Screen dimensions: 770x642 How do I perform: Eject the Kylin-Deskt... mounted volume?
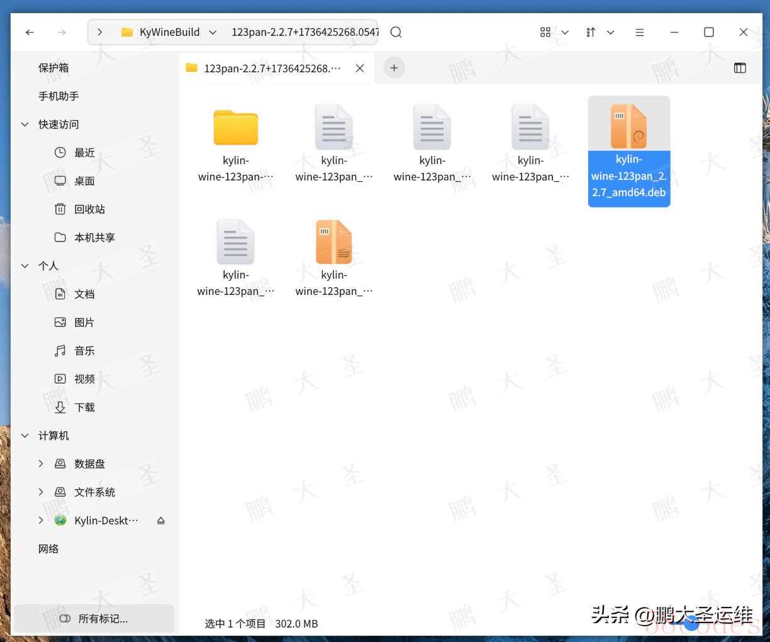(x=160, y=521)
